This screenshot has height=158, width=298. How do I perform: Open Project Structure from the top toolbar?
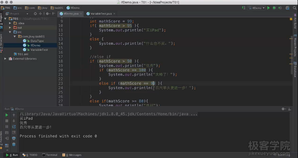288,8
